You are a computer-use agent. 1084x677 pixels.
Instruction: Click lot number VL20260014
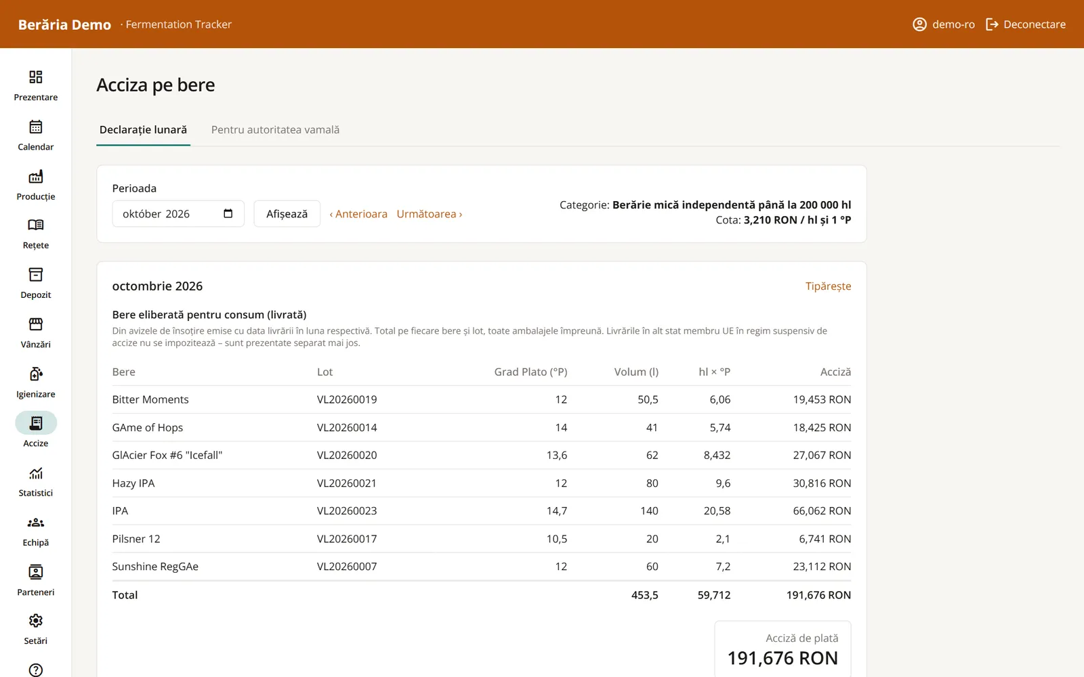[347, 427]
